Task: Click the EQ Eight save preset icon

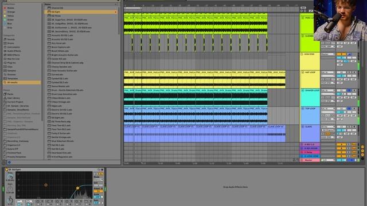Action: click(x=102, y=170)
